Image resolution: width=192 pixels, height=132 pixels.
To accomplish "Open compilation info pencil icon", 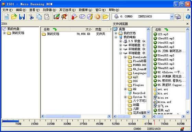I will [x=57, y=17].
